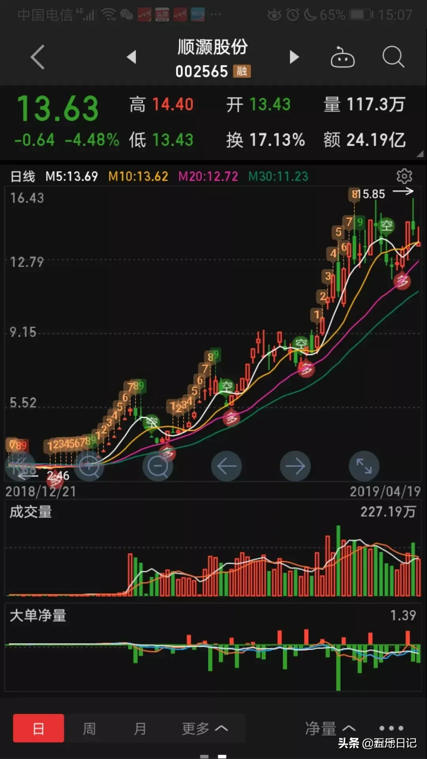The width and height of the screenshot is (427, 759).
Task: Open the robot assistant icon
Action: pyautogui.click(x=342, y=57)
